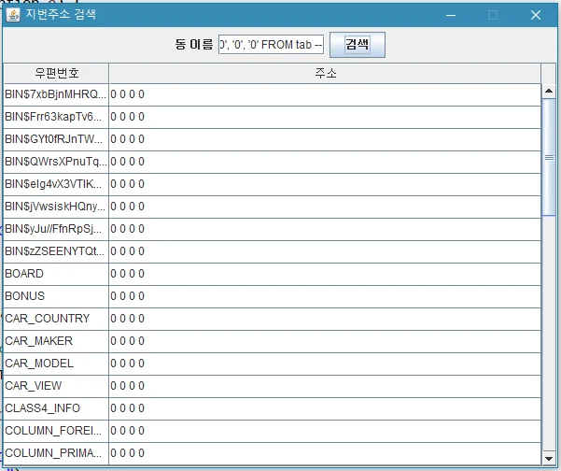Select the BIN$7xbBjnMHRQ... cell
Image resolution: width=561 pixels, height=471 pixels.
(x=56, y=94)
